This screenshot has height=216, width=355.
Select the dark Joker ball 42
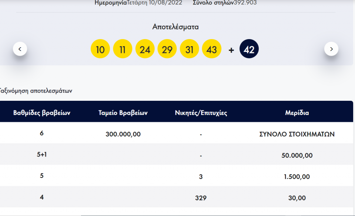(248, 48)
